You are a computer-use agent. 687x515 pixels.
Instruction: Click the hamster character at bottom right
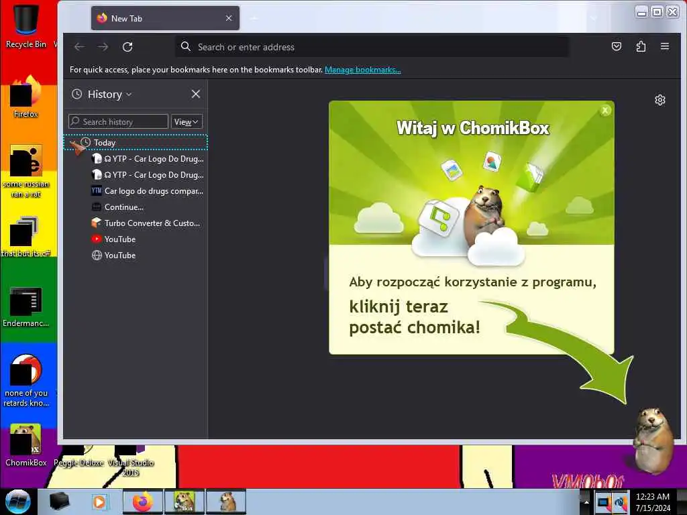(x=653, y=440)
